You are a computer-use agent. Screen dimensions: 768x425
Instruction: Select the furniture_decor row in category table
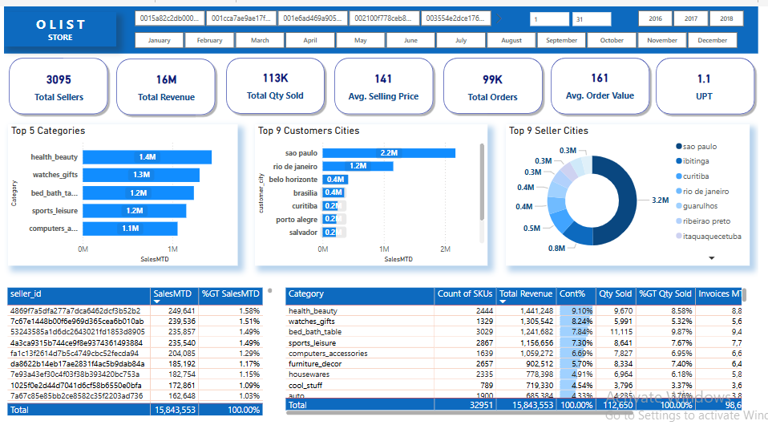pyautogui.click(x=515, y=364)
